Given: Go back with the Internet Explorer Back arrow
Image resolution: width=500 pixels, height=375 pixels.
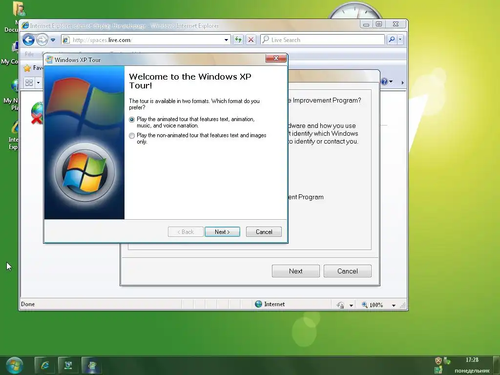Looking at the screenshot, I should tap(29, 40).
